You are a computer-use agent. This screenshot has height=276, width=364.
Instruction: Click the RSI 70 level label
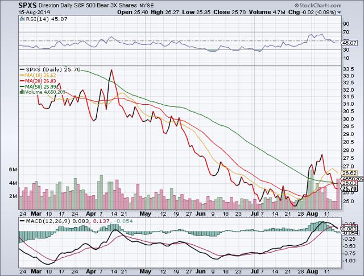click(346, 32)
